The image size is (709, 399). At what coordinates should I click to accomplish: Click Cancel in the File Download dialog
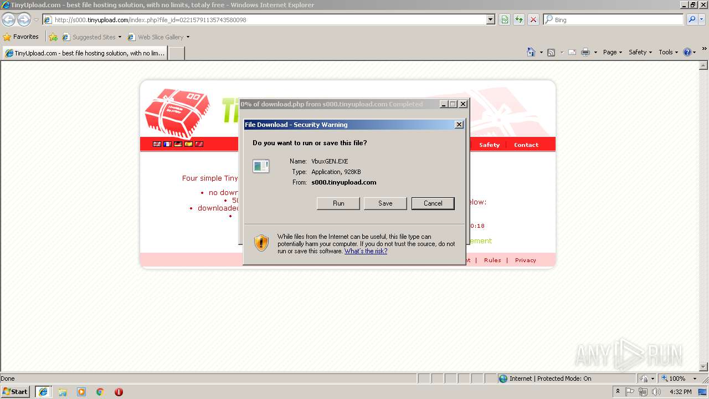[x=433, y=203]
